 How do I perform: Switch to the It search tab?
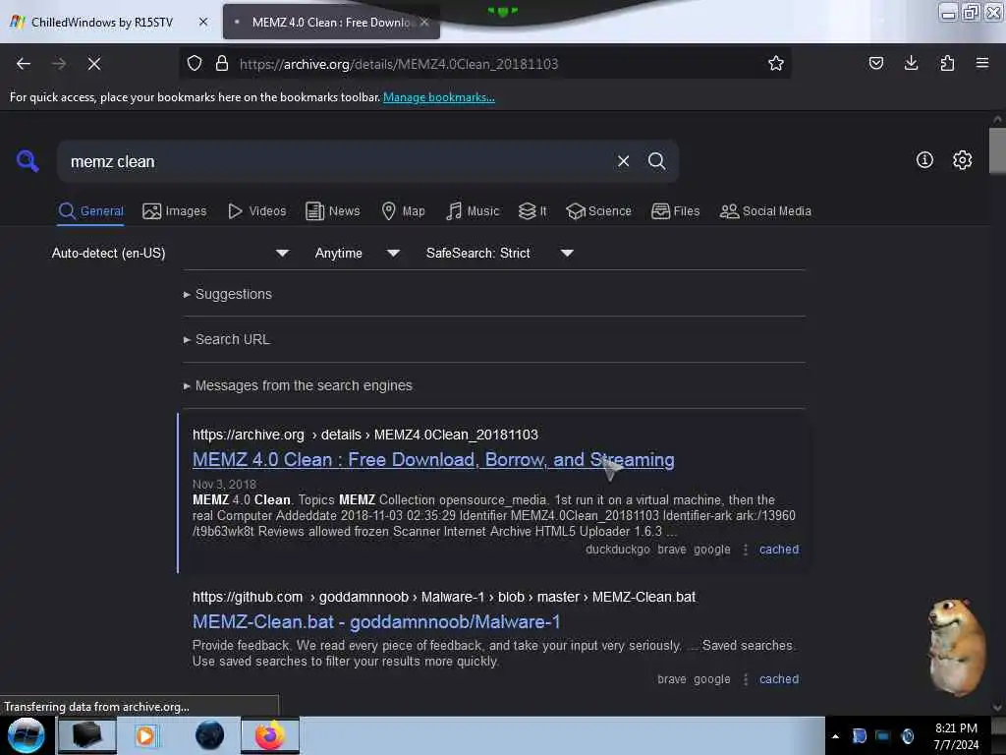(x=532, y=211)
